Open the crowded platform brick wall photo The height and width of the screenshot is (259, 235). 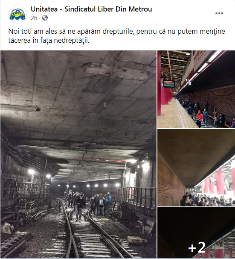[x=196, y=168]
